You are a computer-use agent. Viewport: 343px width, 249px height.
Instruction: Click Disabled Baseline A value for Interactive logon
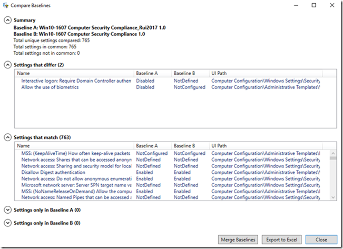[x=145, y=81]
